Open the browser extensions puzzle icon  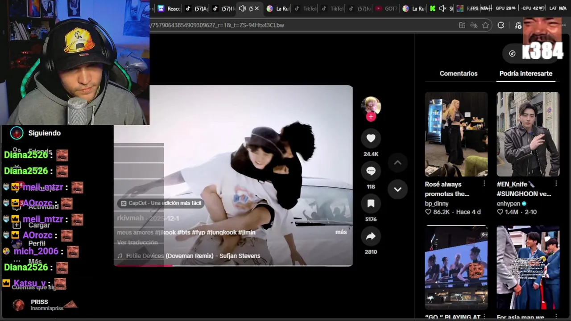(501, 25)
